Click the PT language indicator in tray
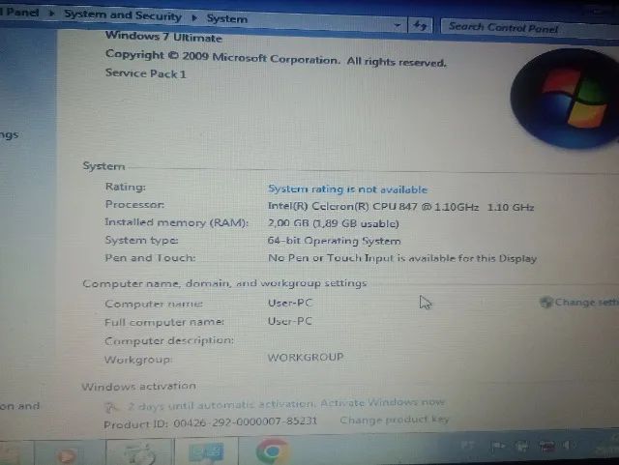This screenshot has height=465, width=619. coord(467,446)
